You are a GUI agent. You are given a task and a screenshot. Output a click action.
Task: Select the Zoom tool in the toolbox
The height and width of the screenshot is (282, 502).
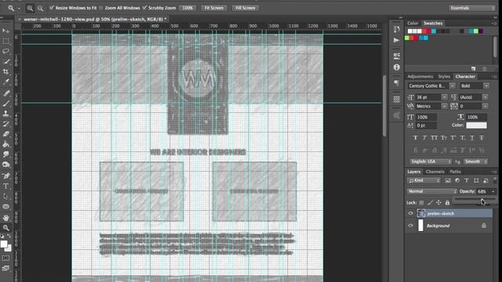point(5,228)
